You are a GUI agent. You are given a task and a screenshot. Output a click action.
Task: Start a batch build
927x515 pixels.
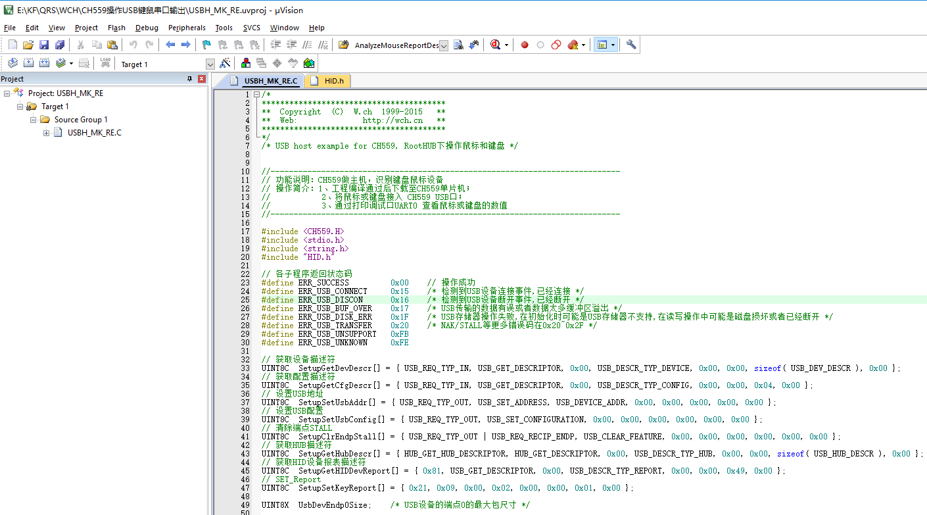point(60,64)
